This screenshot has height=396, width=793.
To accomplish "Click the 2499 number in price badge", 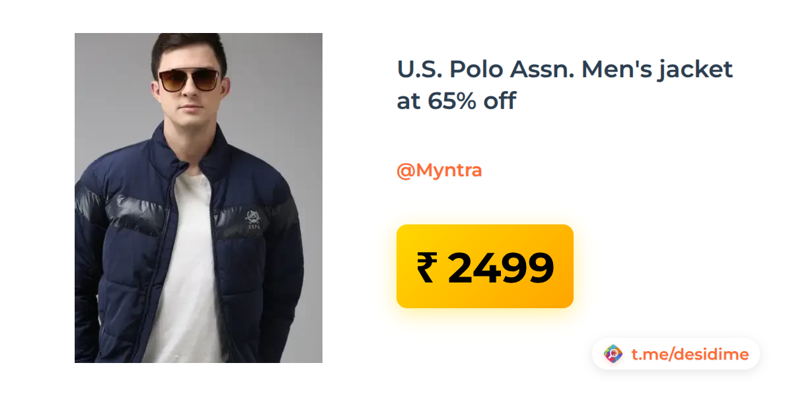I will click(x=500, y=269).
